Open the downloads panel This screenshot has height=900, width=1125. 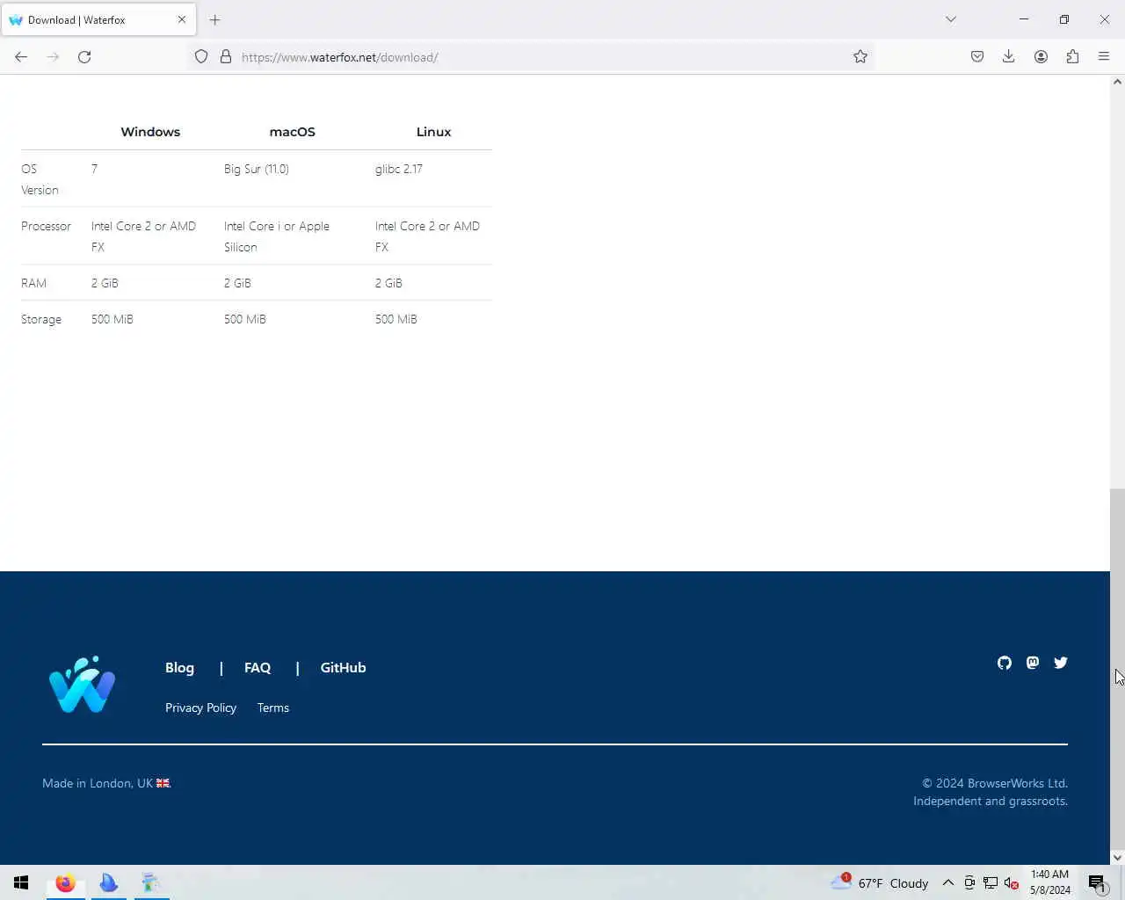coord(1009,57)
